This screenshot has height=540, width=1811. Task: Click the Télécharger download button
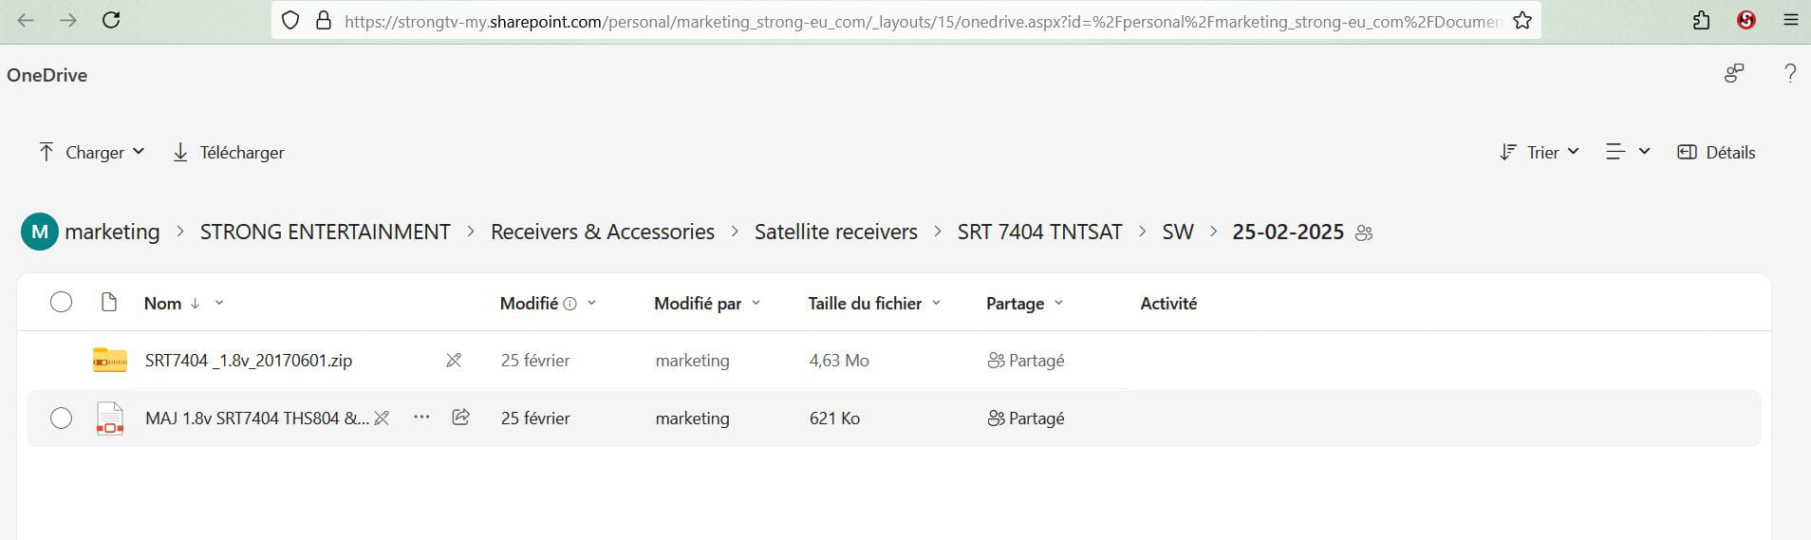pyautogui.click(x=228, y=152)
